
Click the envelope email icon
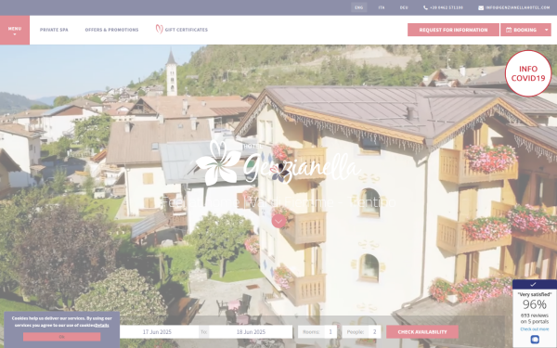click(x=481, y=7)
